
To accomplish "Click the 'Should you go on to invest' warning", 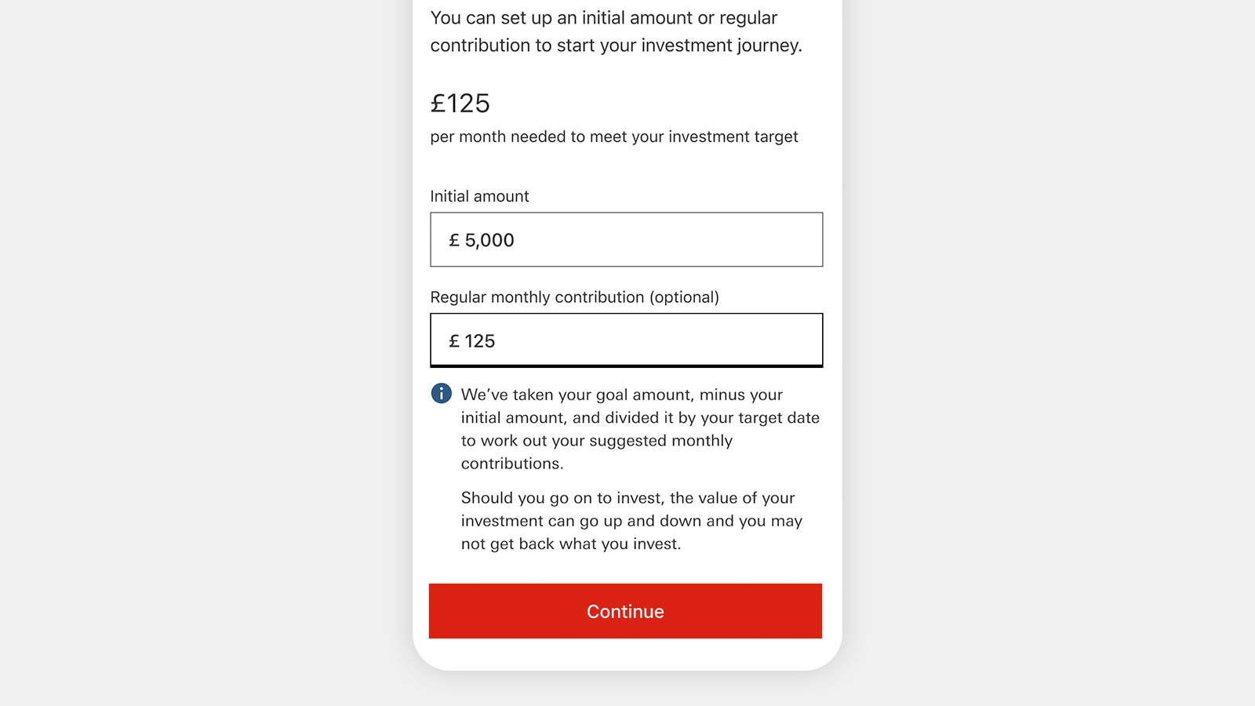I will point(631,521).
